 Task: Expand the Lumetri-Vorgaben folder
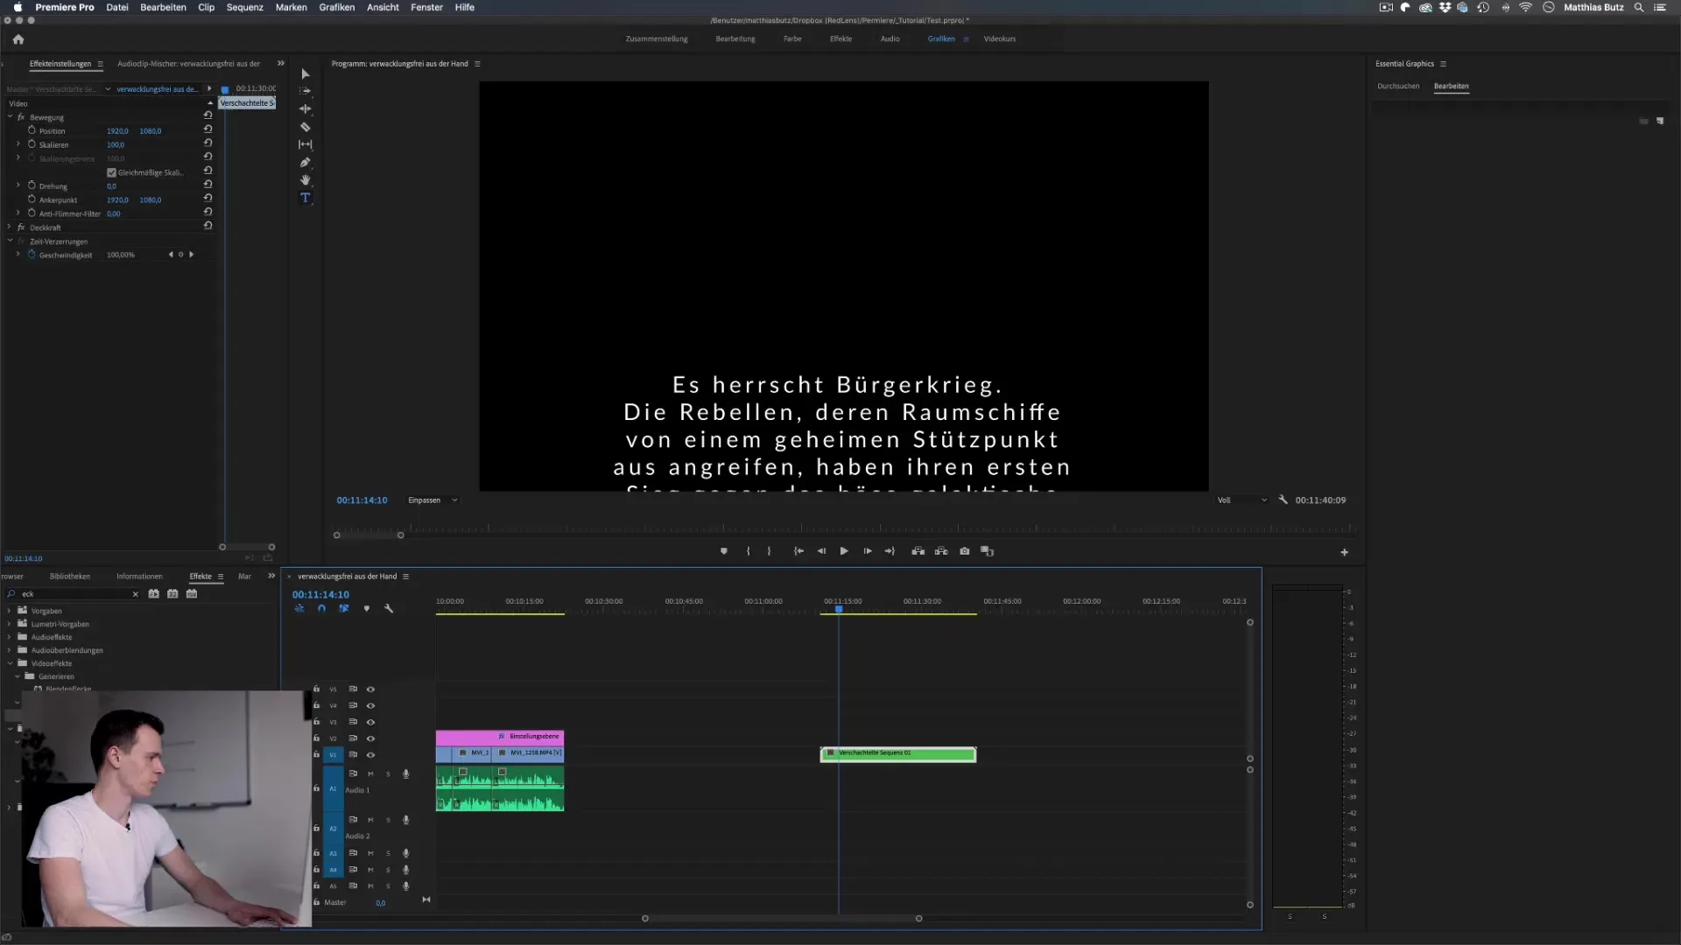click(x=10, y=624)
